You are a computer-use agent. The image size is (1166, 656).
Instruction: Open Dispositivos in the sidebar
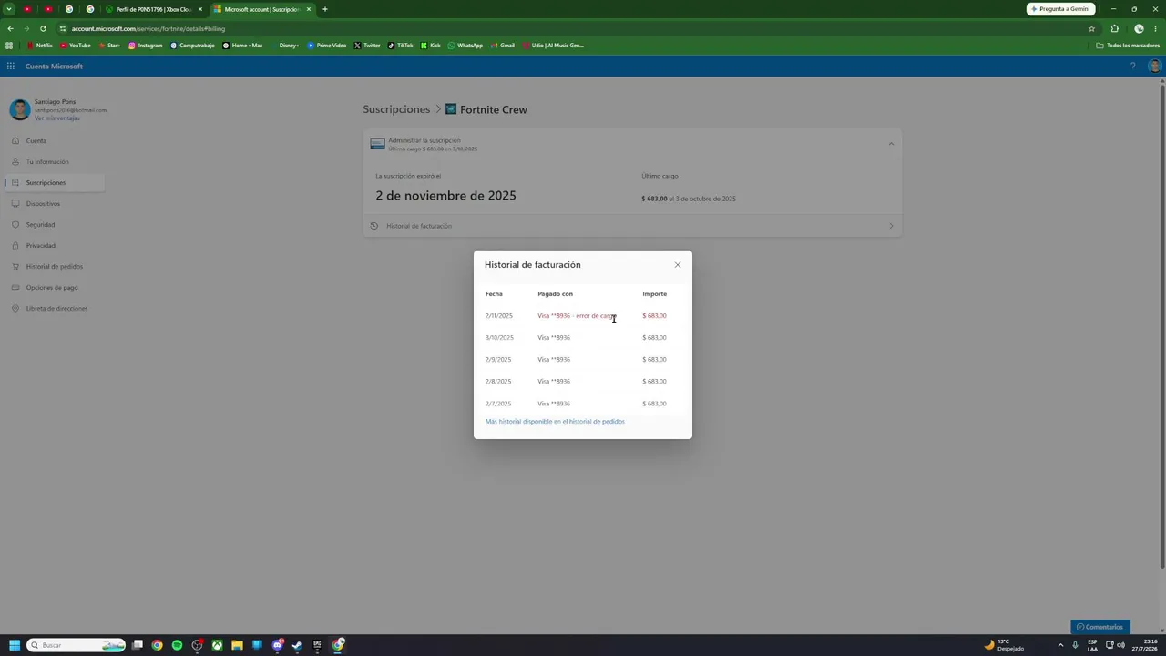[43, 204]
